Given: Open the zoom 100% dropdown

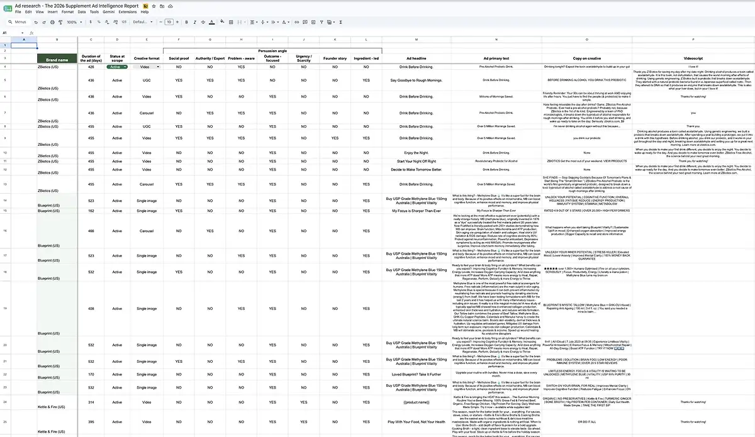Looking at the screenshot, I should pyautogui.click(x=74, y=22).
